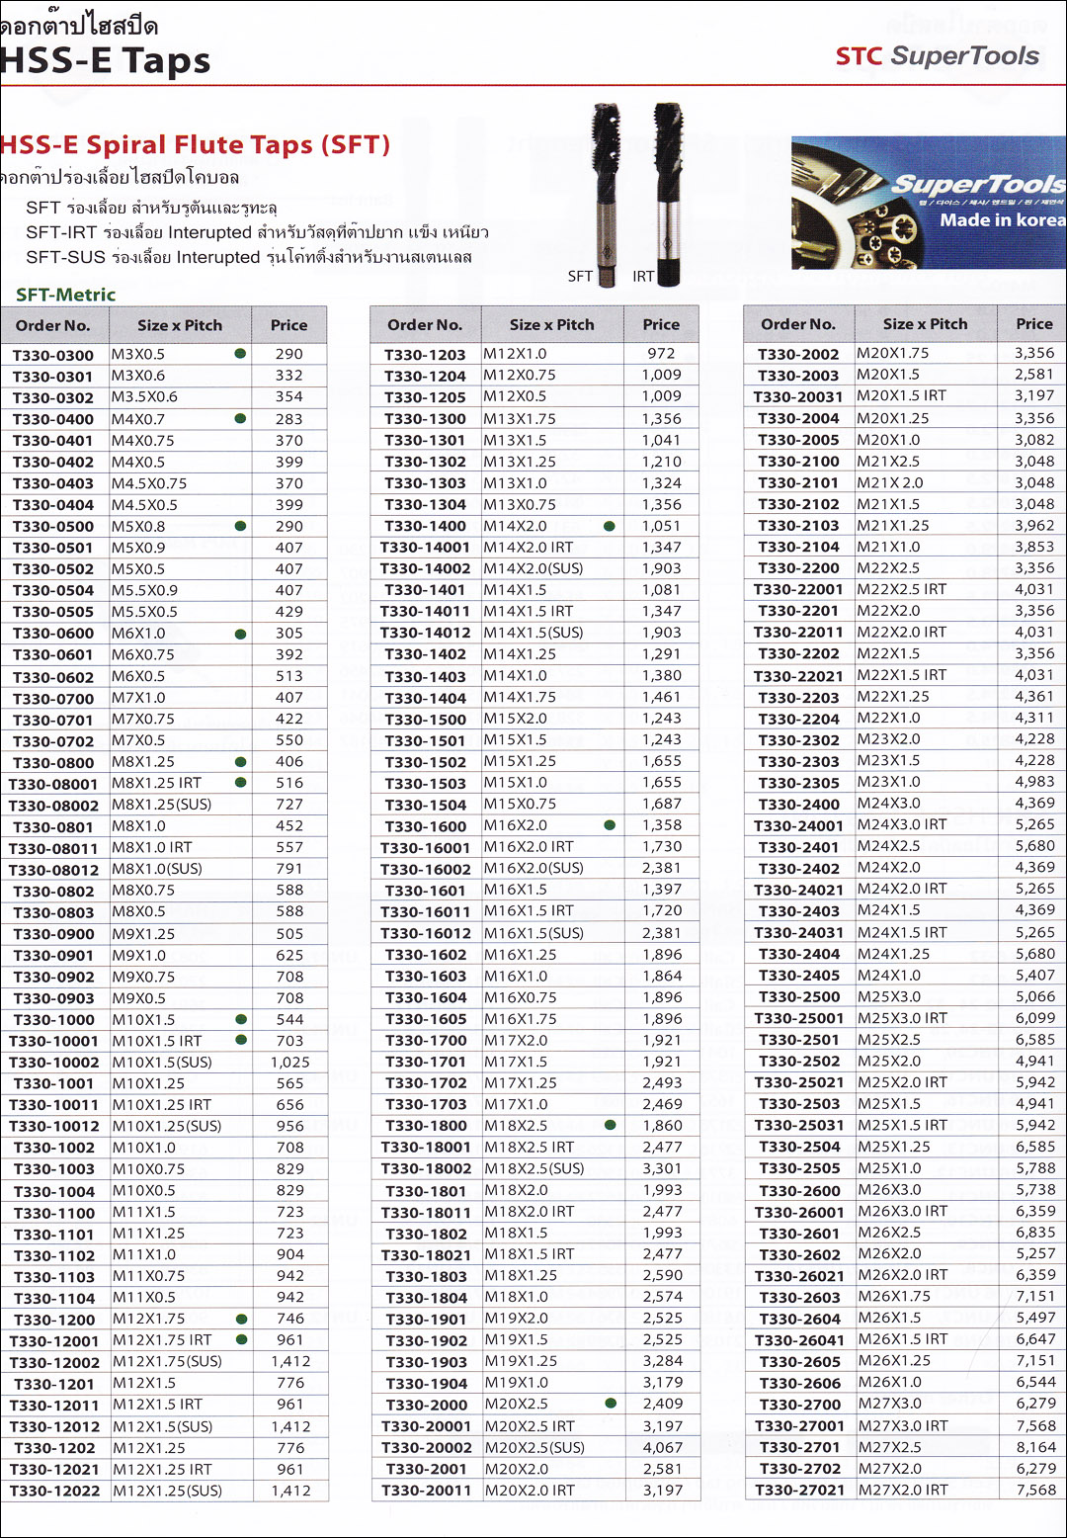Click order number T330-27021
The image size is (1067, 1538).
(x=800, y=1490)
